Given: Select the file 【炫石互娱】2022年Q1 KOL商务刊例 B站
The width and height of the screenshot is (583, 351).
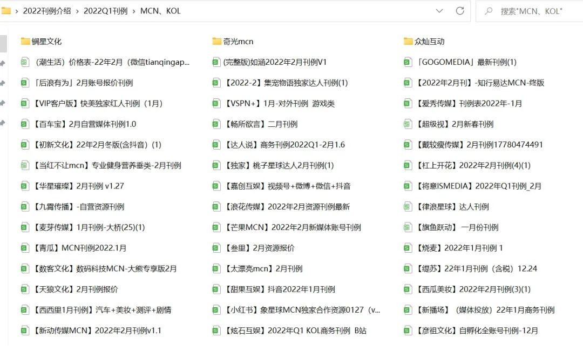Looking at the screenshot, I should coord(290,330).
